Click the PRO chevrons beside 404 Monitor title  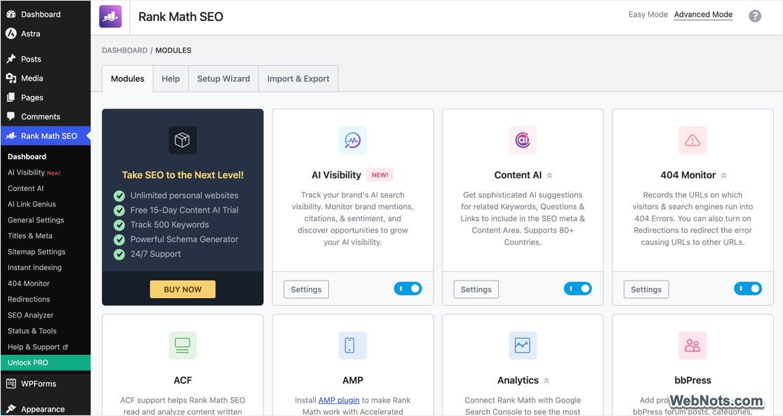723,175
